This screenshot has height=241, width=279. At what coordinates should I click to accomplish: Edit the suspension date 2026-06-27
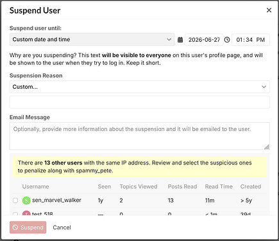pyautogui.click(x=204, y=40)
